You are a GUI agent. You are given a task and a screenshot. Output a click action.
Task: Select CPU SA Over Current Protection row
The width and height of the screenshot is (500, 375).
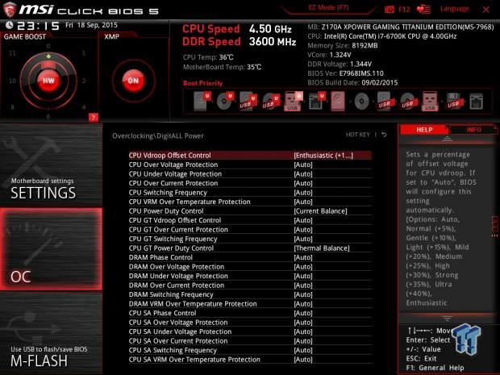click(250, 341)
